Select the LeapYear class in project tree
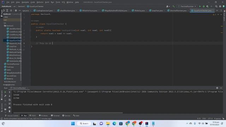This screenshot has height=127, width=226. (x=13, y=46)
